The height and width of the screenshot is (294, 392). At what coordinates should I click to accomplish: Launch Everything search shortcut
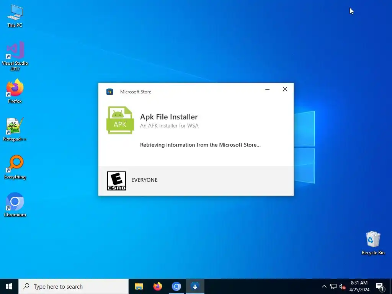(15, 167)
